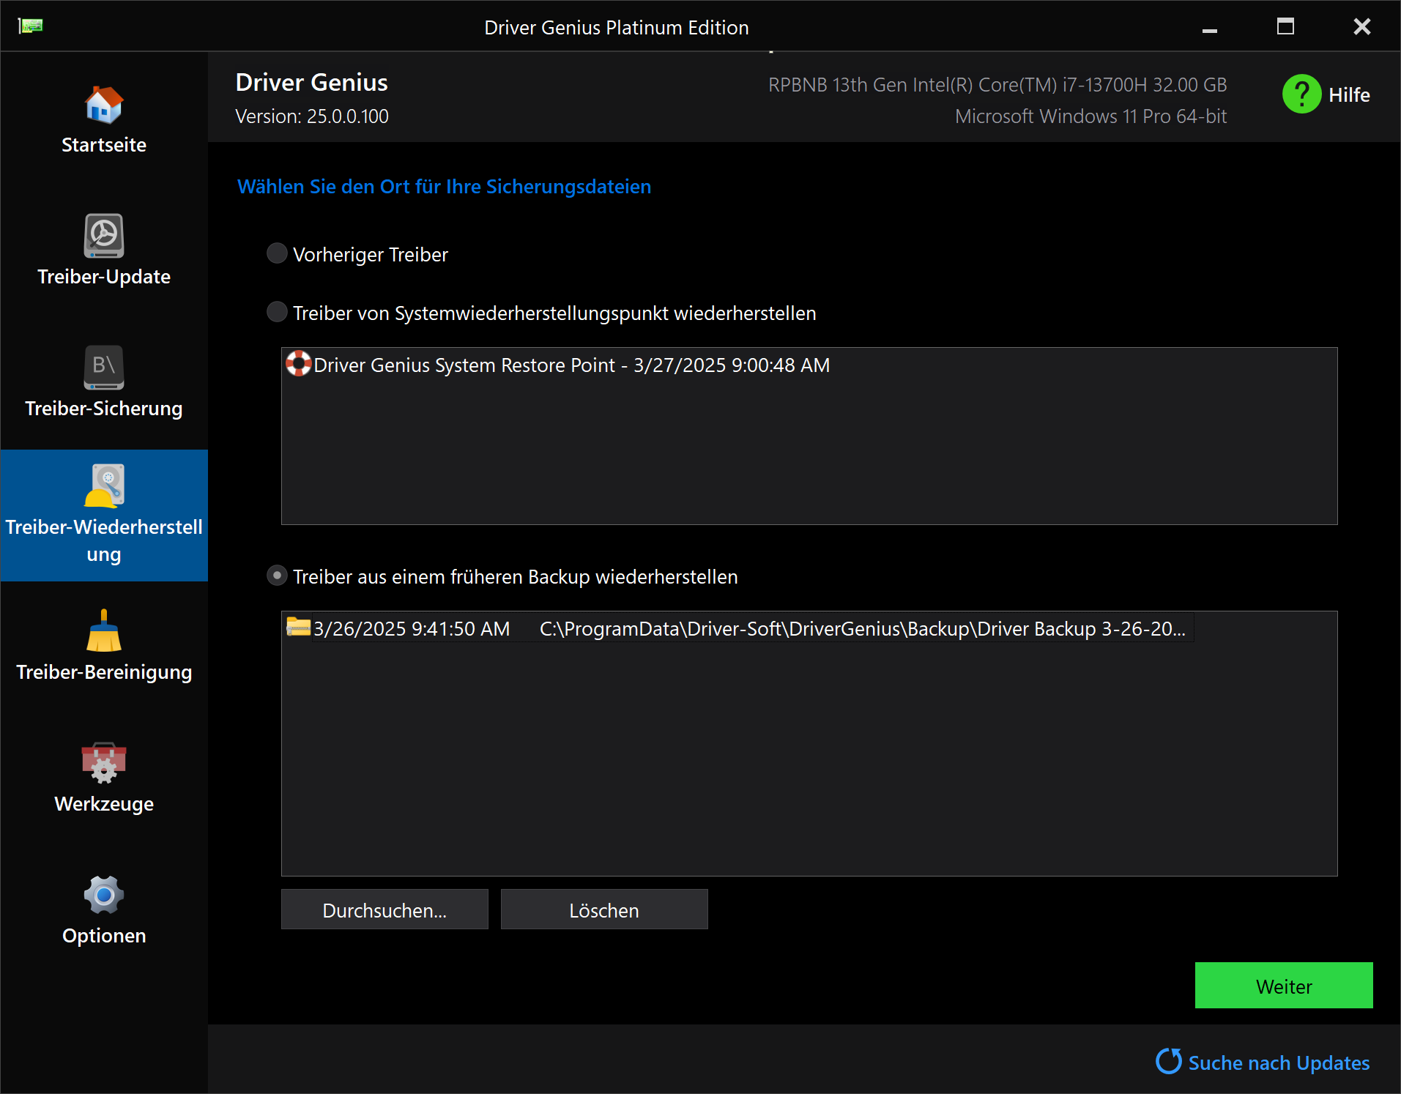Open the Startseite house icon
1401x1094 pixels.
pos(103,105)
